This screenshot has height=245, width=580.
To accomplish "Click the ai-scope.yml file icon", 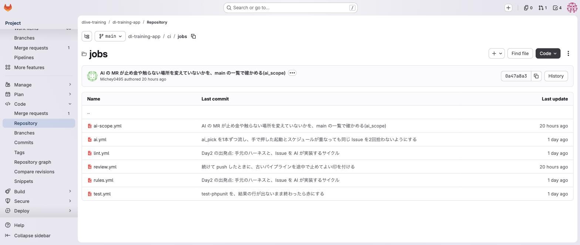I will [x=90, y=126].
